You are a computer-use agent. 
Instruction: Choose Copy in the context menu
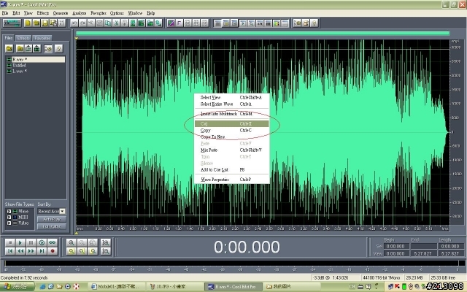(x=232, y=130)
